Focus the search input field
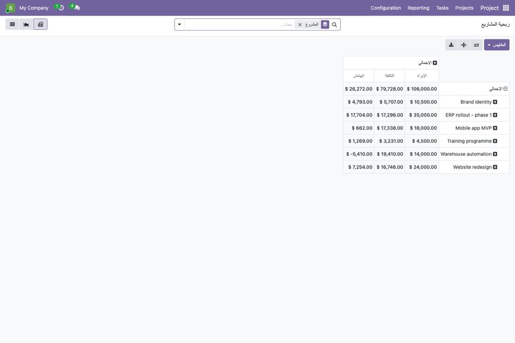515x343 pixels. (239, 25)
